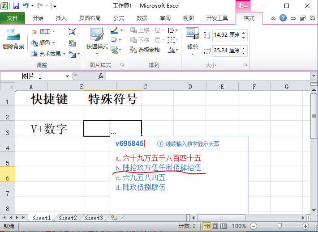Click the Insert Function fx icon
This screenshot has height=232, width=318.
coord(101,76)
